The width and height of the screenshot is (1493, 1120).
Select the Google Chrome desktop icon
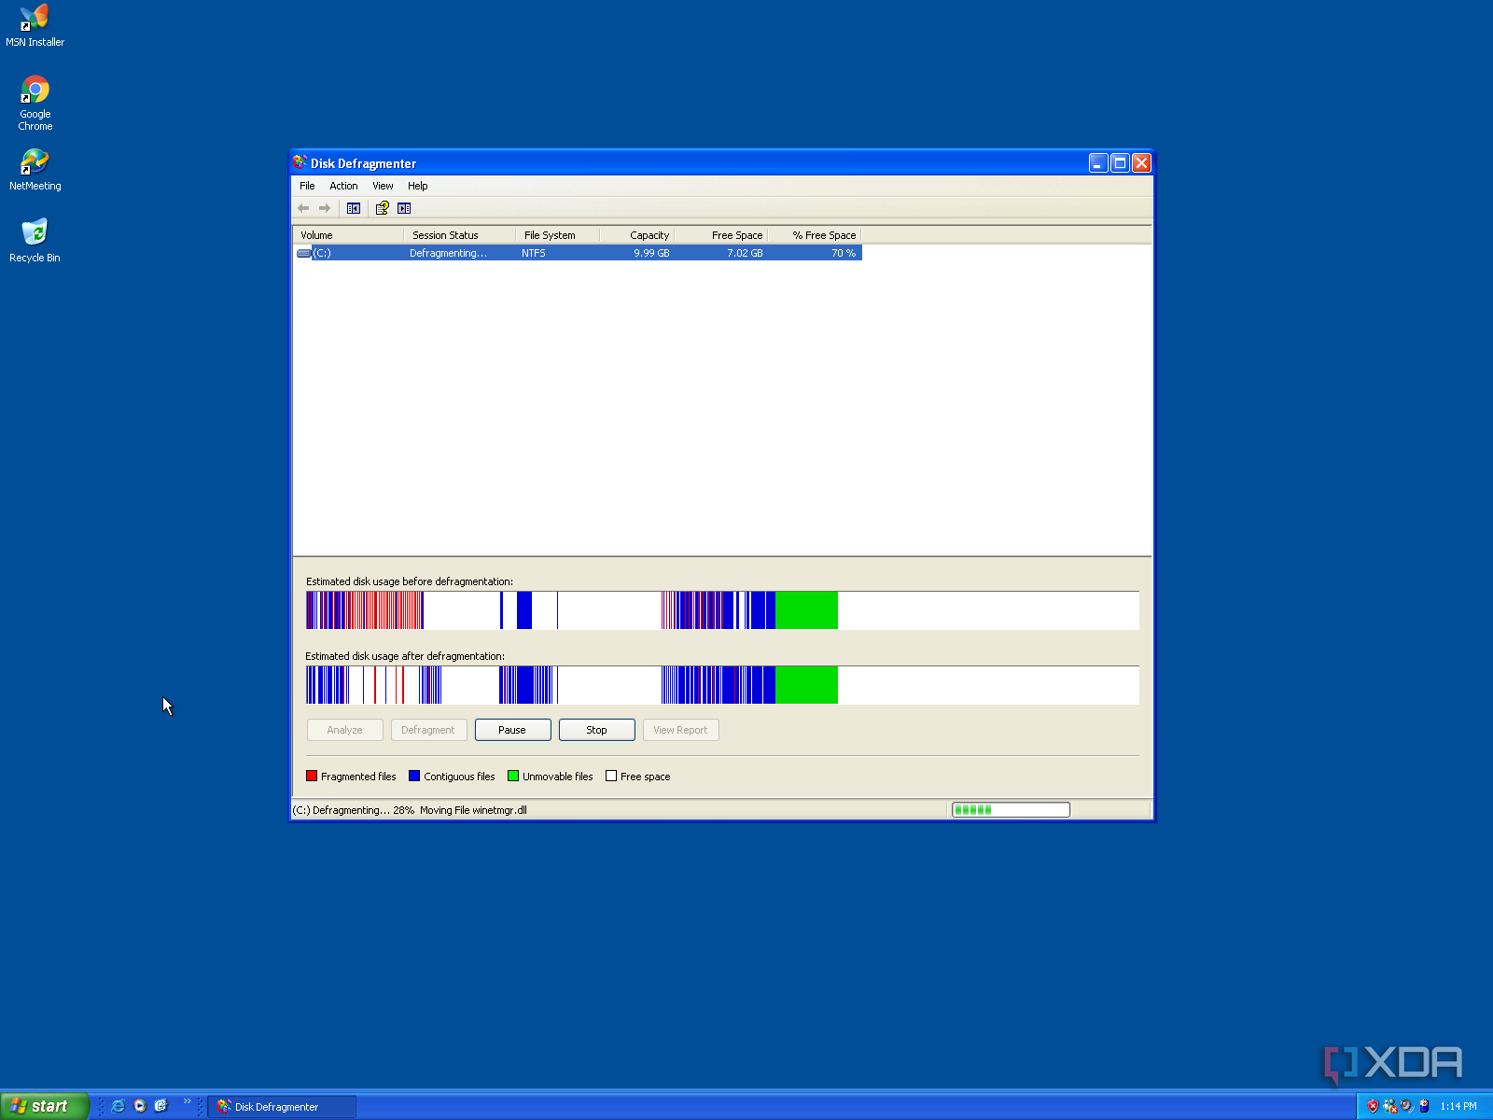click(x=35, y=103)
